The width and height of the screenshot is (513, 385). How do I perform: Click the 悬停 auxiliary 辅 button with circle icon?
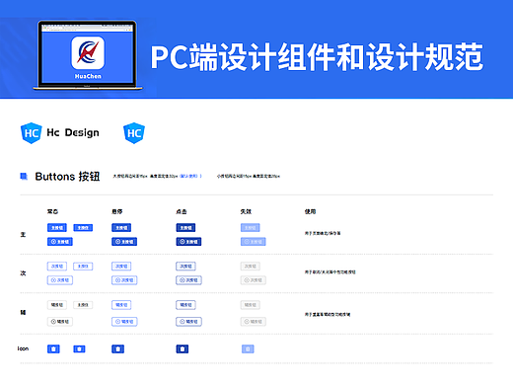click(124, 322)
